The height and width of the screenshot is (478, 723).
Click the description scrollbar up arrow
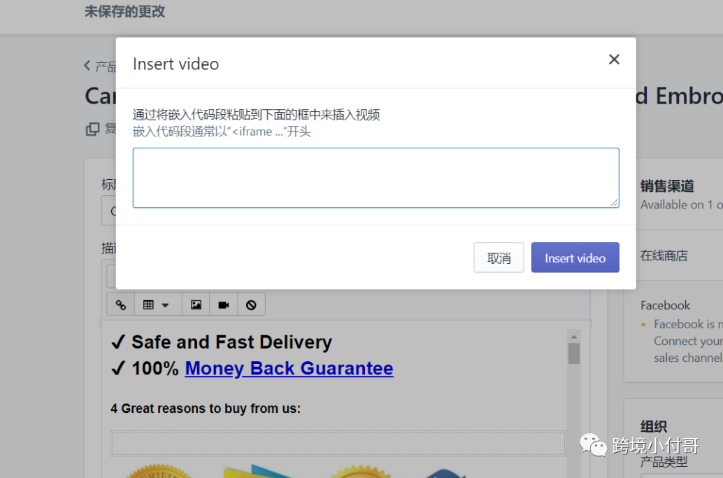574,337
